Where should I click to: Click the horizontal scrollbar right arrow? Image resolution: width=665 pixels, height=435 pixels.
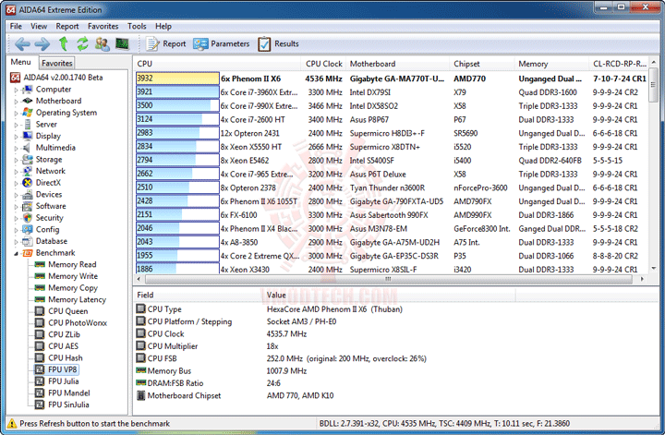[x=642, y=279]
